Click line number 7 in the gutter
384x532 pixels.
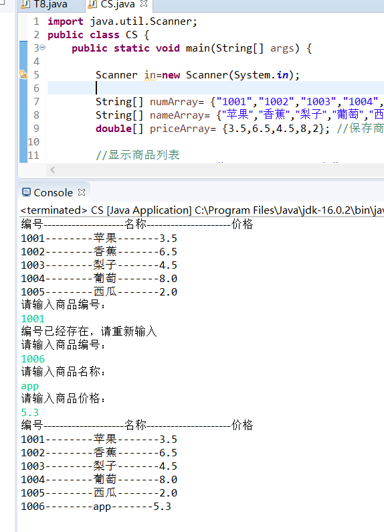[36, 101]
